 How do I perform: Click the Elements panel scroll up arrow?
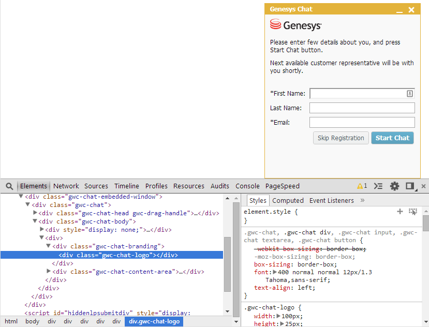[x=227, y=198]
